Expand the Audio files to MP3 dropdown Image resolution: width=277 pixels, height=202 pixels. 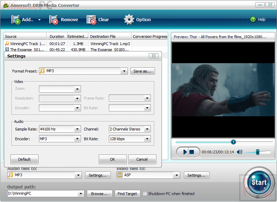(x=78, y=175)
